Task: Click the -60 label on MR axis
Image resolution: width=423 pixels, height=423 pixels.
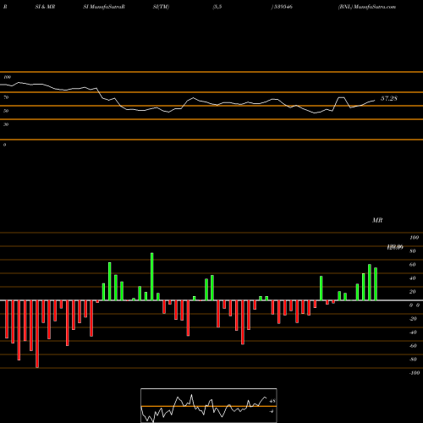Action: pos(413,346)
